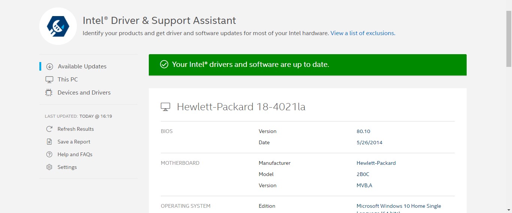
Task: Click the Help and FAQs question mark icon
Action: (49, 155)
